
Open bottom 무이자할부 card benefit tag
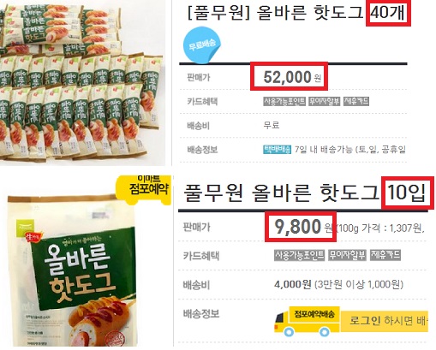pyautogui.click(x=347, y=255)
